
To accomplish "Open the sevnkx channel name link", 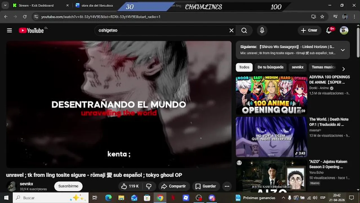I will (x=26, y=184).
